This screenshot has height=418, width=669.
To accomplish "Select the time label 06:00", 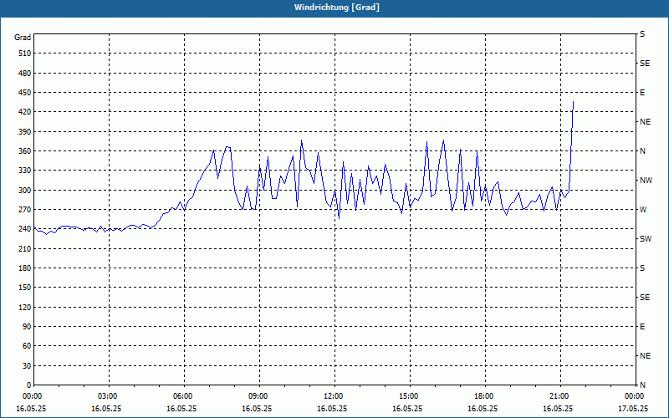I will click(x=183, y=395).
